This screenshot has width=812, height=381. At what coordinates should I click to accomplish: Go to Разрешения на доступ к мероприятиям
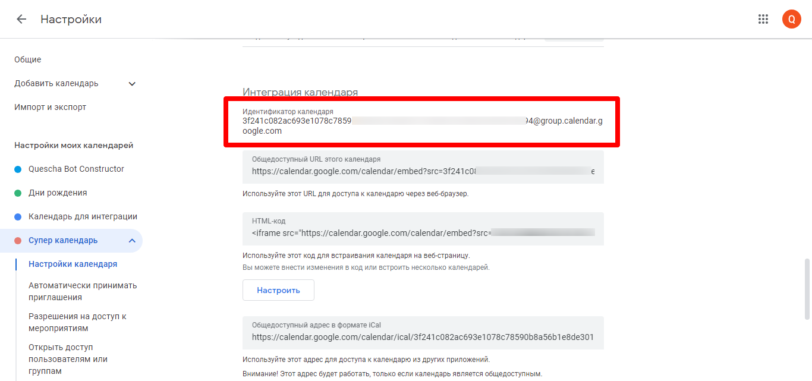coord(77,322)
